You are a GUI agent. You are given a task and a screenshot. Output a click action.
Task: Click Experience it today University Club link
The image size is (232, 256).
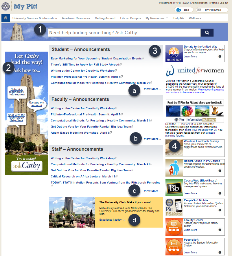tap(111, 220)
